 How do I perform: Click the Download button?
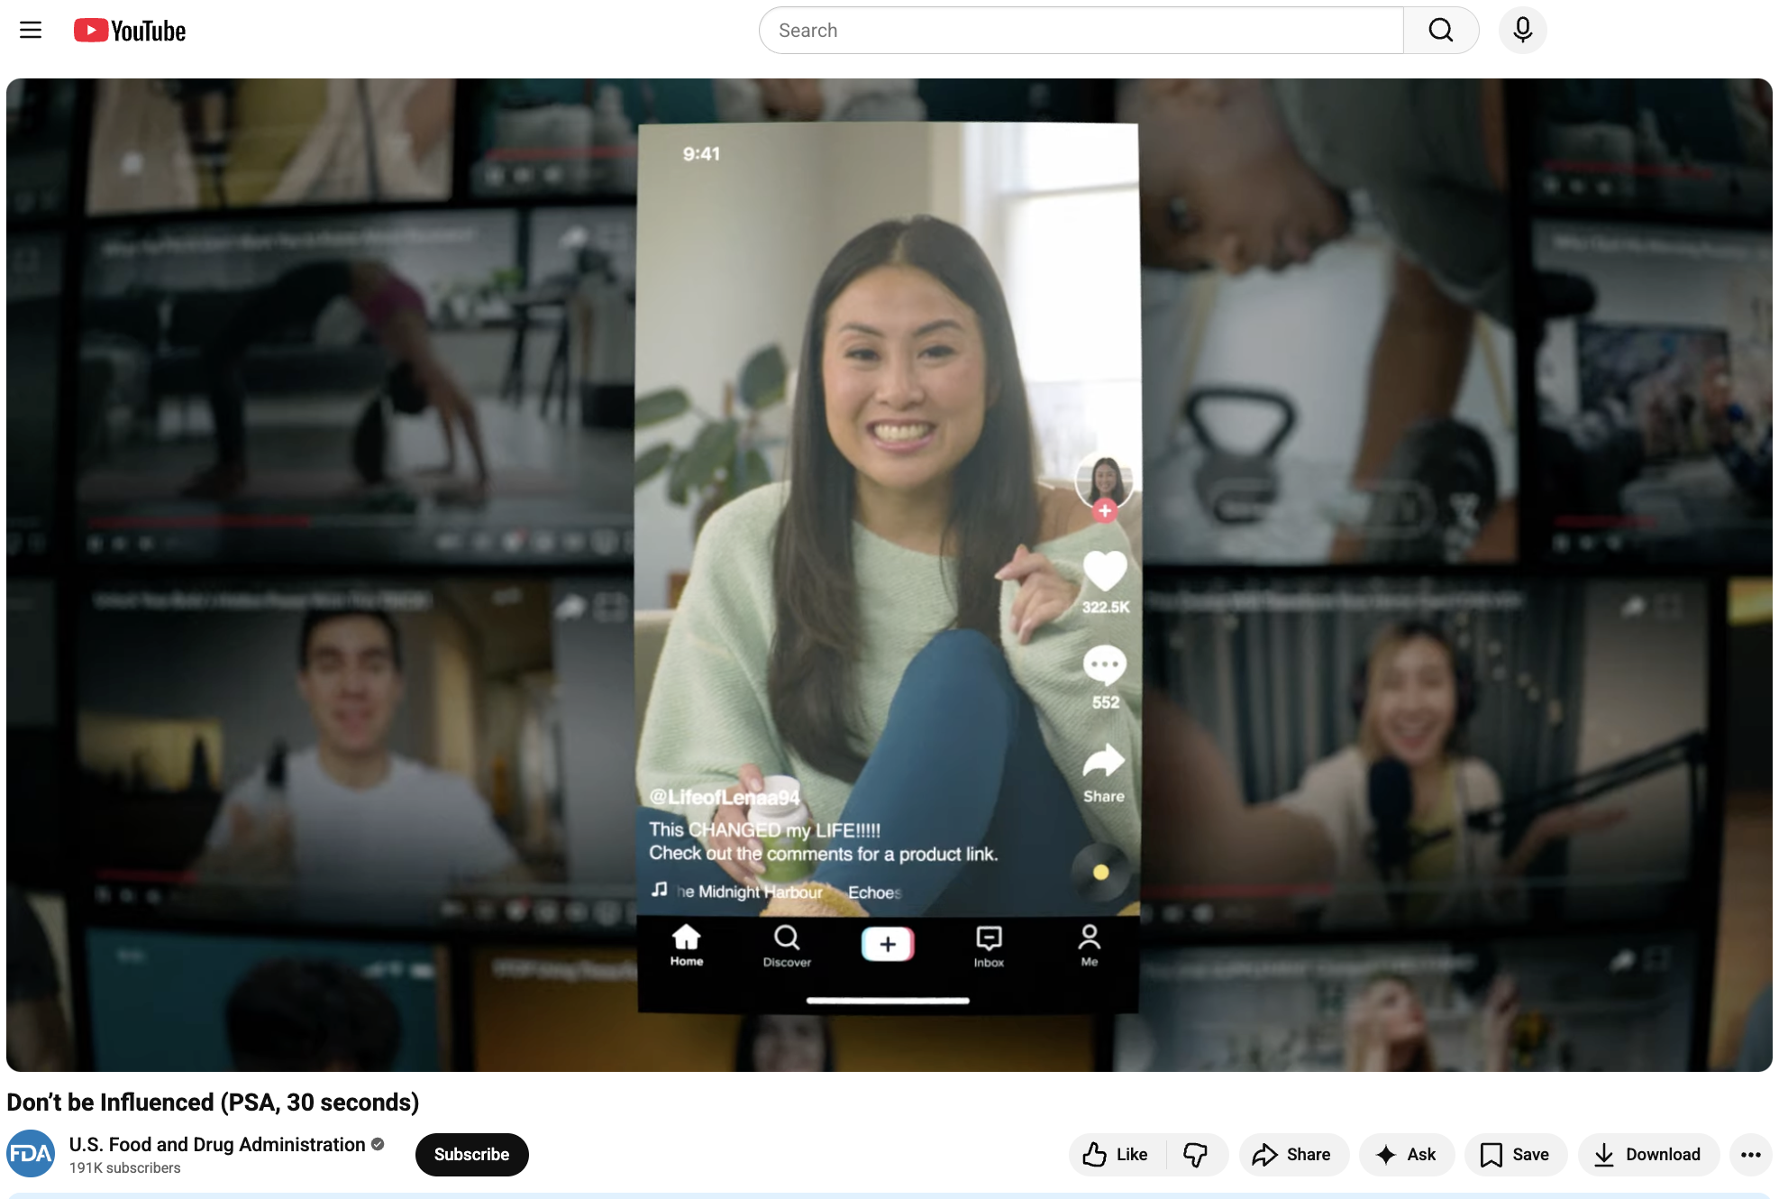(1647, 1154)
